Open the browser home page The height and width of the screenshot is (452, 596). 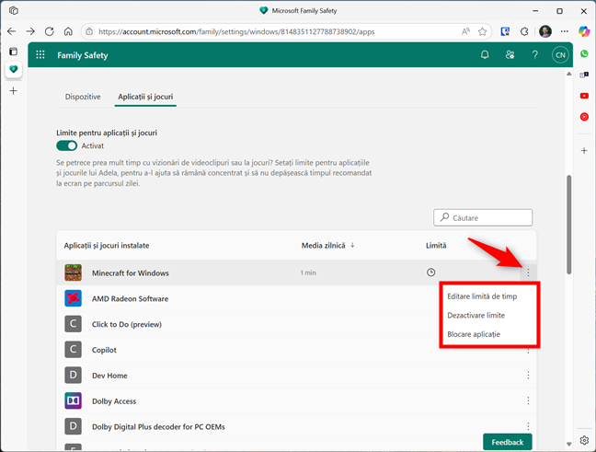(68, 31)
